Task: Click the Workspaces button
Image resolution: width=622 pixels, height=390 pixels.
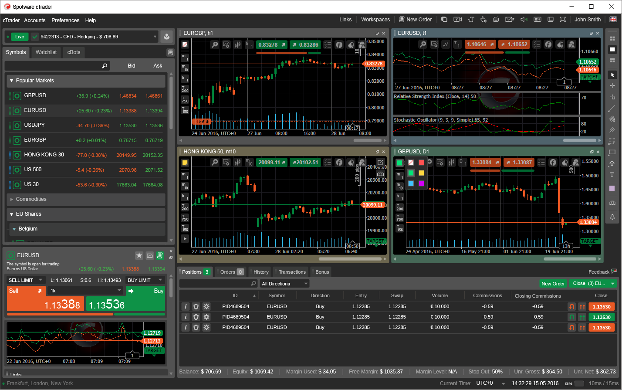Action: 375,20
